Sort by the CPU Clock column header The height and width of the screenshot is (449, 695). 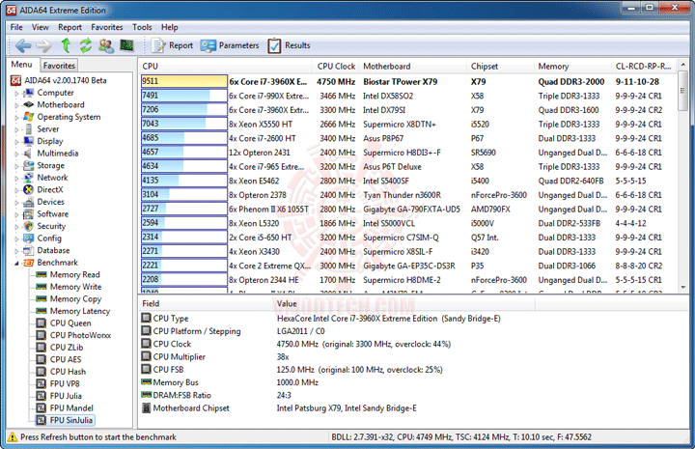click(x=336, y=66)
